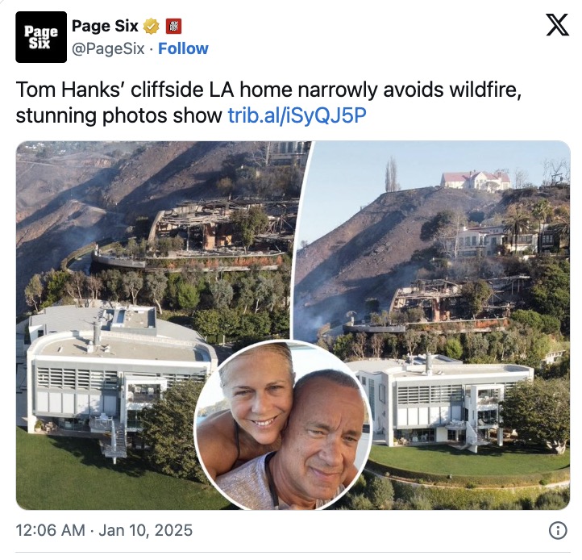Click the 12:06 AM timestamp

pyautogui.click(x=51, y=531)
